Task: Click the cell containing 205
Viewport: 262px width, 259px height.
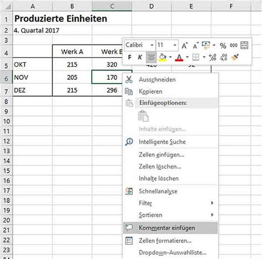Action: pyautogui.click(x=72, y=77)
